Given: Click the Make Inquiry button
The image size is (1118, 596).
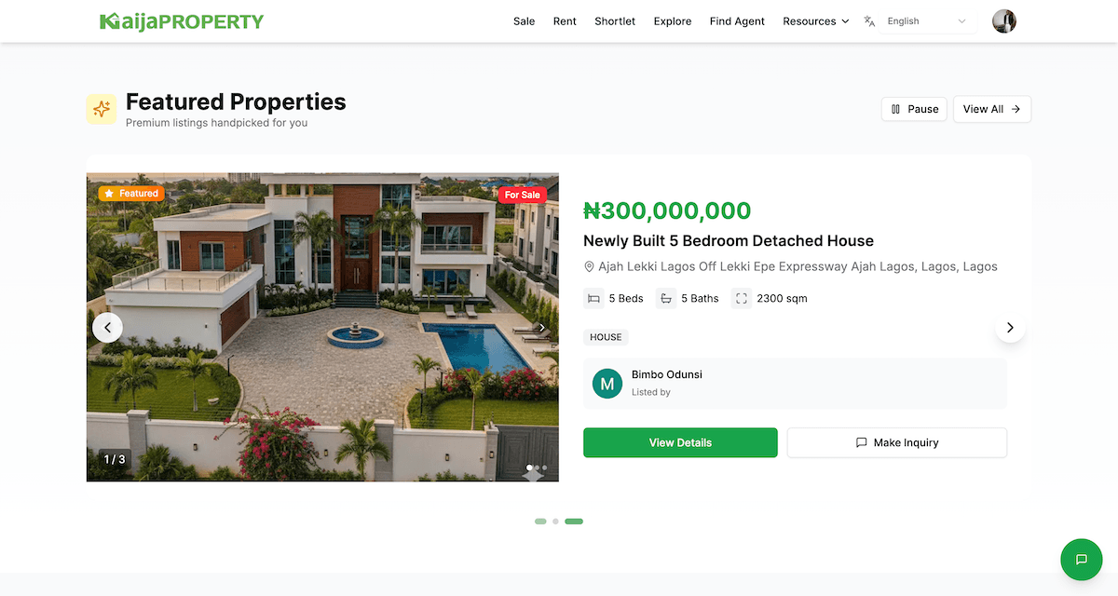Looking at the screenshot, I should (x=896, y=442).
